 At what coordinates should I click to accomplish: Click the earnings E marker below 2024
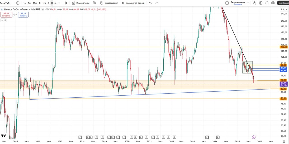pyautogui.click(x=218, y=137)
